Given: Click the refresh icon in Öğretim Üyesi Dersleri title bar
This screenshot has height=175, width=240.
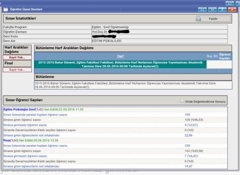Looking at the screenshot, I should click(202, 9).
